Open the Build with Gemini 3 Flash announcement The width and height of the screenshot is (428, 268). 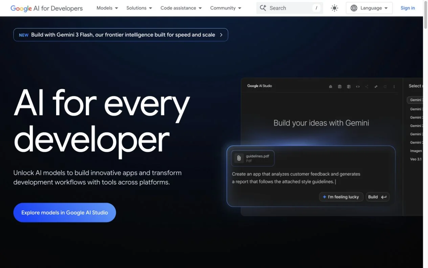coord(120,35)
